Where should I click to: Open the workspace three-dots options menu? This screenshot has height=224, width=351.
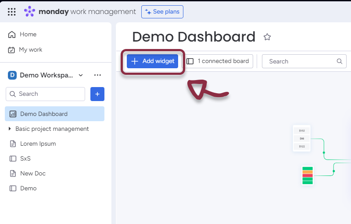(x=97, y=75)
